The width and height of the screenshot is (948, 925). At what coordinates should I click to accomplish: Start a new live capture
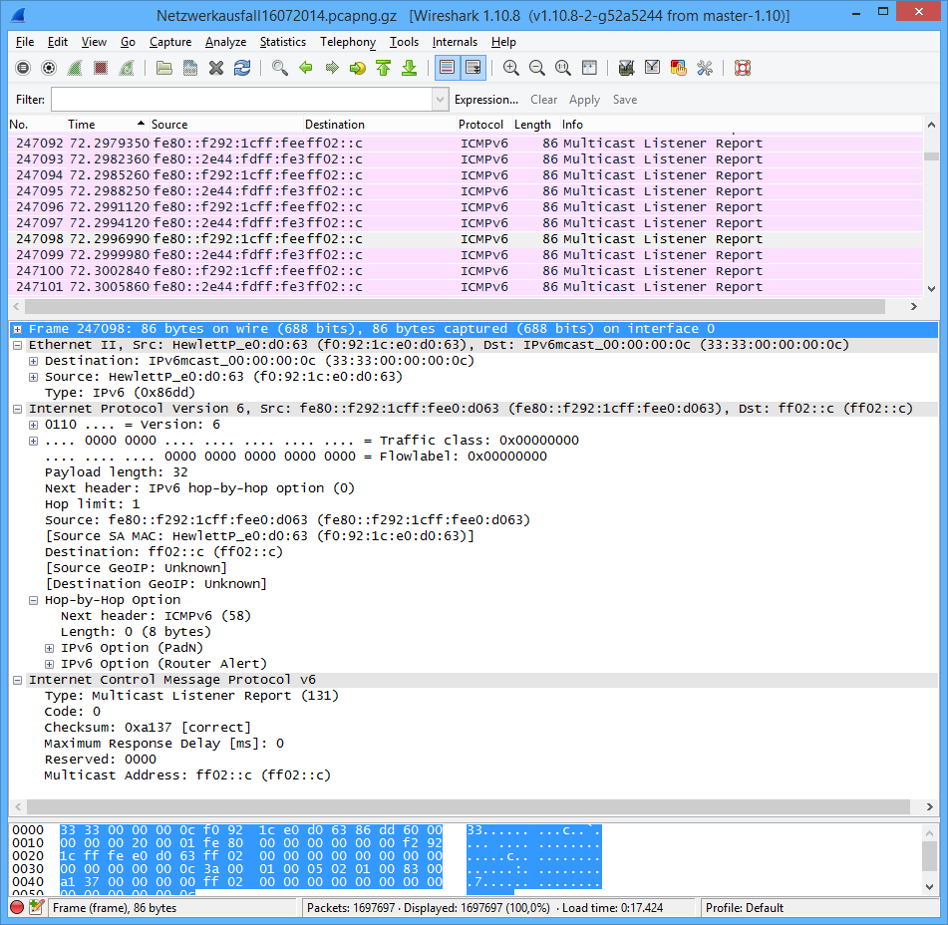coord(75,68)
